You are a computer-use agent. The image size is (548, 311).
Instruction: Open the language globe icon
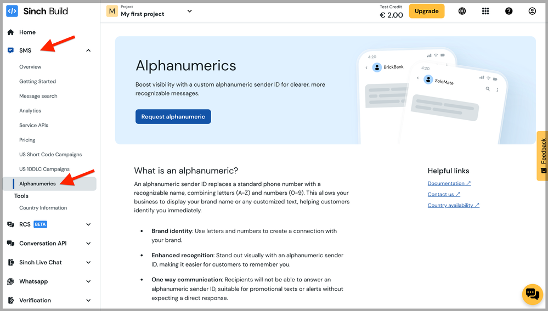pyautogui.click(x=462, y=11)
